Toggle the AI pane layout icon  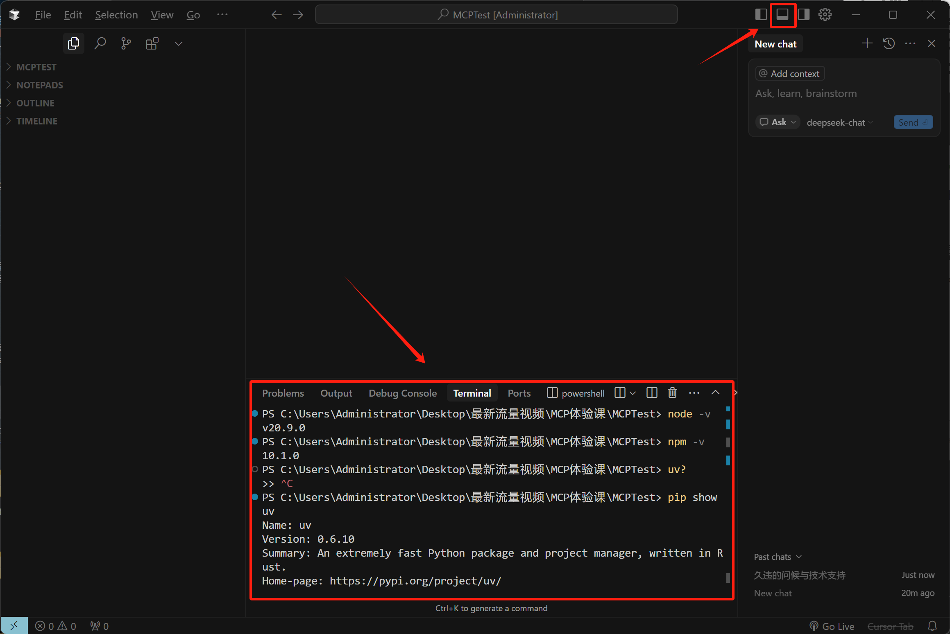click(x=804, y=15)
